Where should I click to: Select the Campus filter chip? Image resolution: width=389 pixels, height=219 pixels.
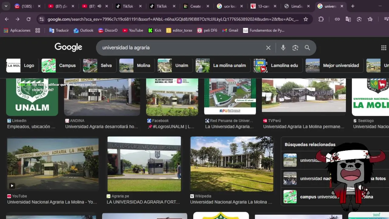[x=60, y=65]
